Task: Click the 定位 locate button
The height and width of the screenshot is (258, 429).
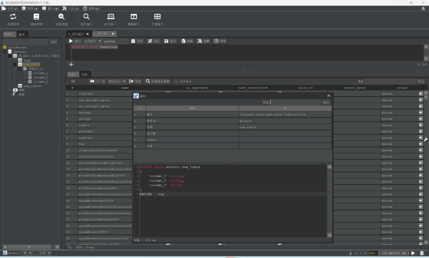Action: pyautogui.click(x=54, y=42)
